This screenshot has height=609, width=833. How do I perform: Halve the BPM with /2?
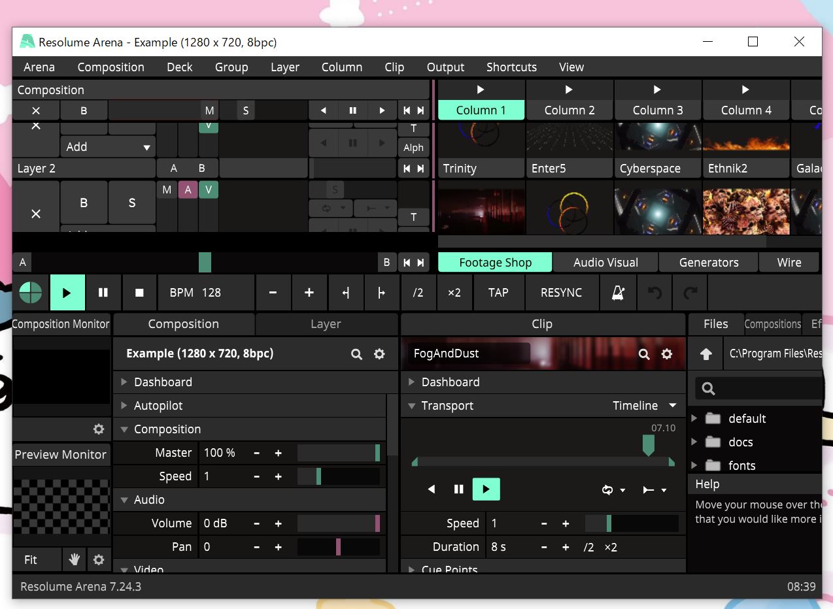418,293
